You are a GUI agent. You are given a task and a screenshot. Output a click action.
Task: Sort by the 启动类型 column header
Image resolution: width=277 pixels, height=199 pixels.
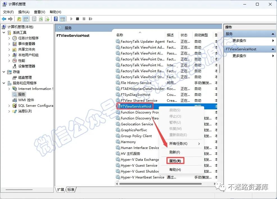203,35
